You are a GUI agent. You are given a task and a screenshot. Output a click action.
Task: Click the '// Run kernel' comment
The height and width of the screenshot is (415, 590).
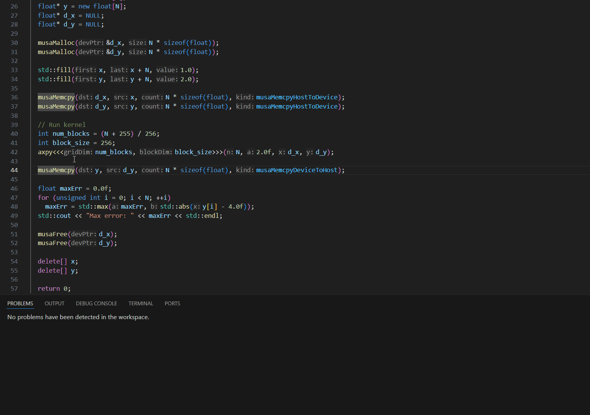tap(61, 125)
